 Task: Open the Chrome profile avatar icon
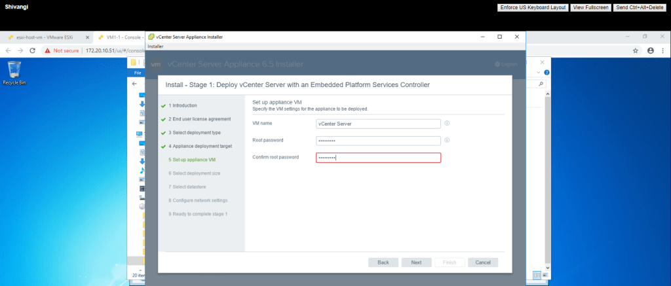point(650,50)
